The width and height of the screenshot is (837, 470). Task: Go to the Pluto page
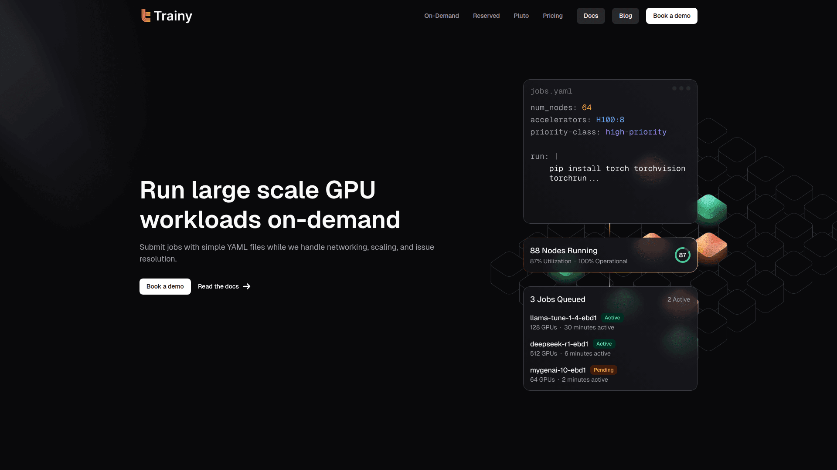[521, 16]
